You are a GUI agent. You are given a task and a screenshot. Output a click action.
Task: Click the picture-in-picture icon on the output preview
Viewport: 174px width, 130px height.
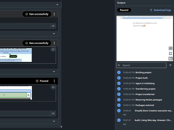pyautogui.click(x=171, y=58)
